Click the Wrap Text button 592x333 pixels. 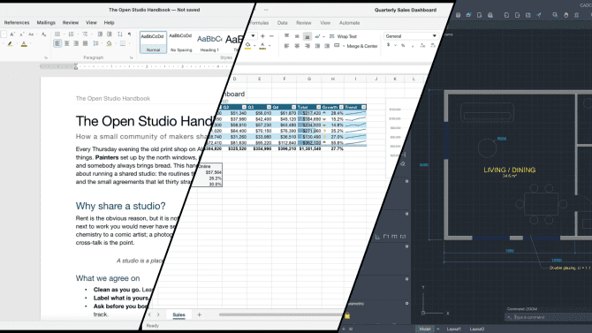[343, 36]
